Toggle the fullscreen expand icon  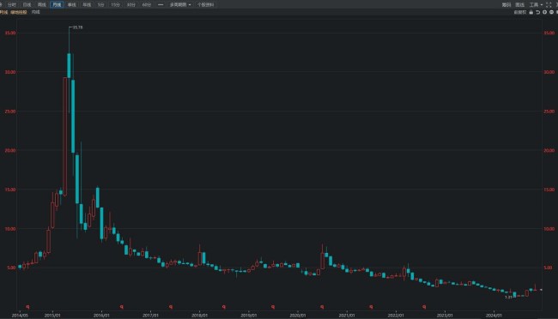pos(549,4)
